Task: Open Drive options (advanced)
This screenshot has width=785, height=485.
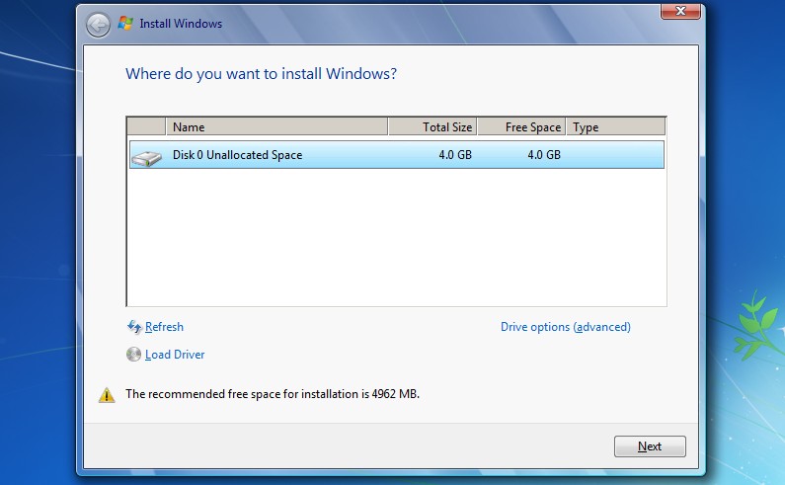Action: [566, 327]
